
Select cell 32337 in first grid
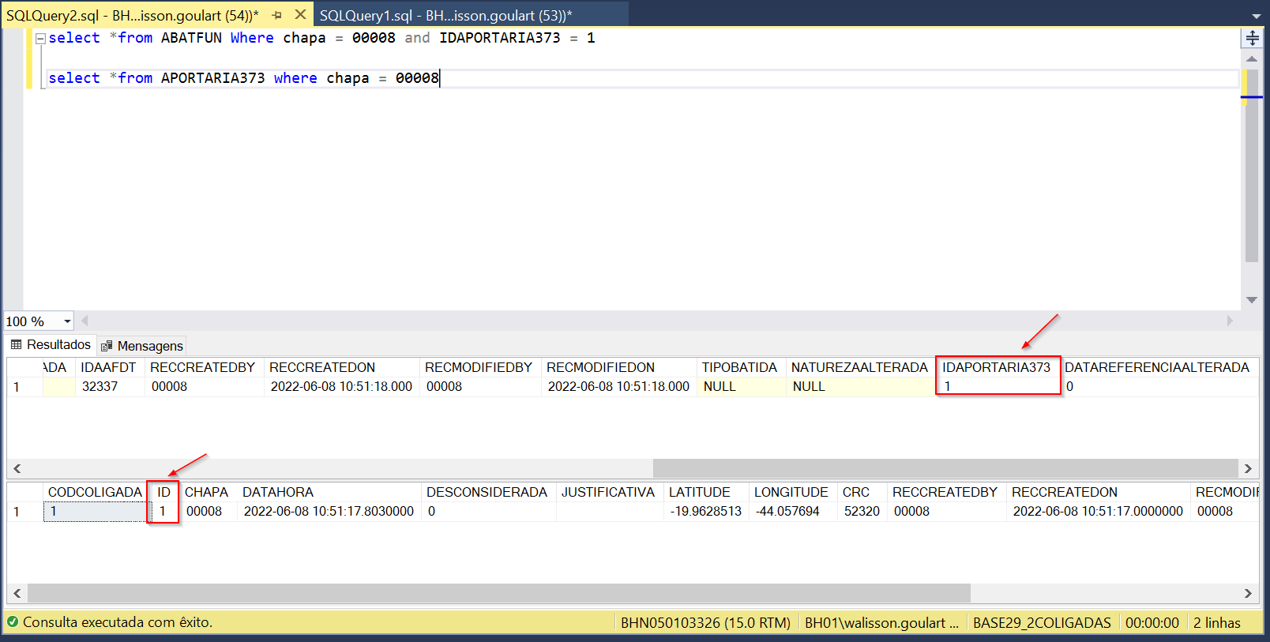pyautogui.click(x=110, y=386)
